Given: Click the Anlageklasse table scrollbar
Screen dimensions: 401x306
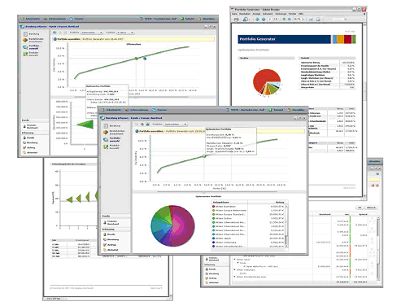Looking at the screenshot, I should [x=286, y=226].
